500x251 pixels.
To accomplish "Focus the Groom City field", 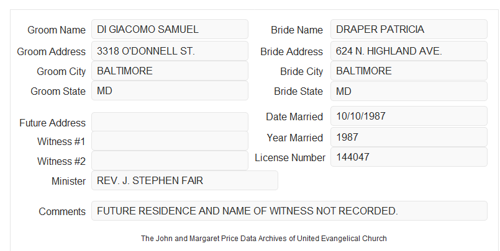I will tap(170, 71).
